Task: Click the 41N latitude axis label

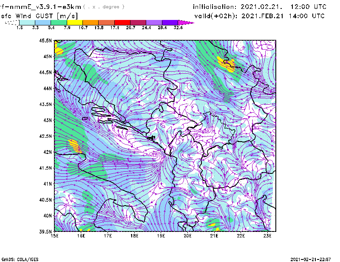Action: click(48, 184)
